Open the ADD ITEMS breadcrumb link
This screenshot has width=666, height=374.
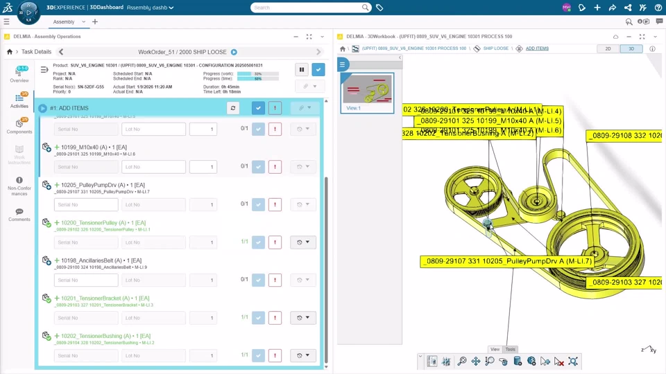(x=537, y=48)
